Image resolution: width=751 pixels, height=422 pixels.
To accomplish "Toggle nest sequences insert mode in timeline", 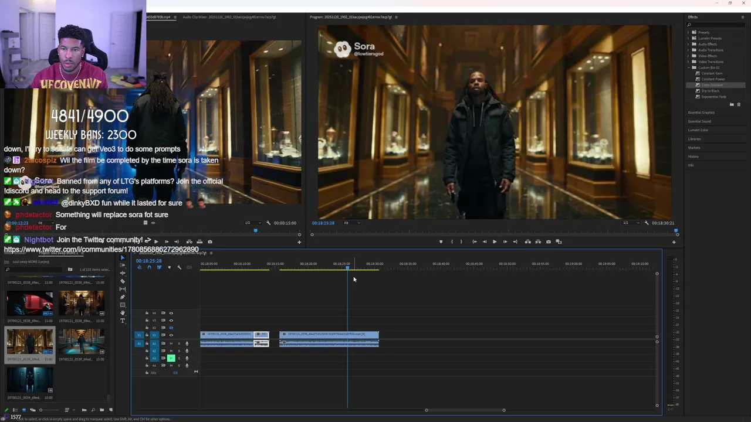I will [x=139, y=267].
